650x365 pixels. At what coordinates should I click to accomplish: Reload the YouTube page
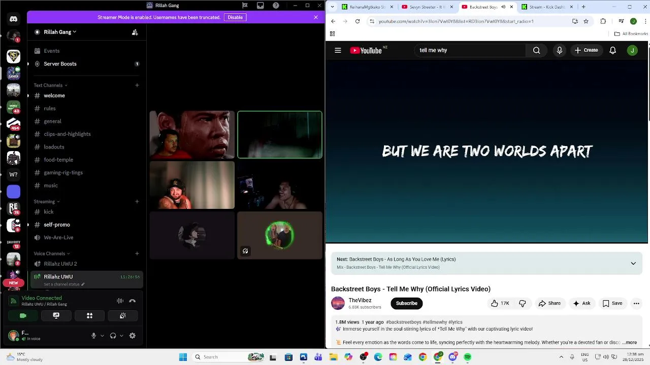point(357,21)
